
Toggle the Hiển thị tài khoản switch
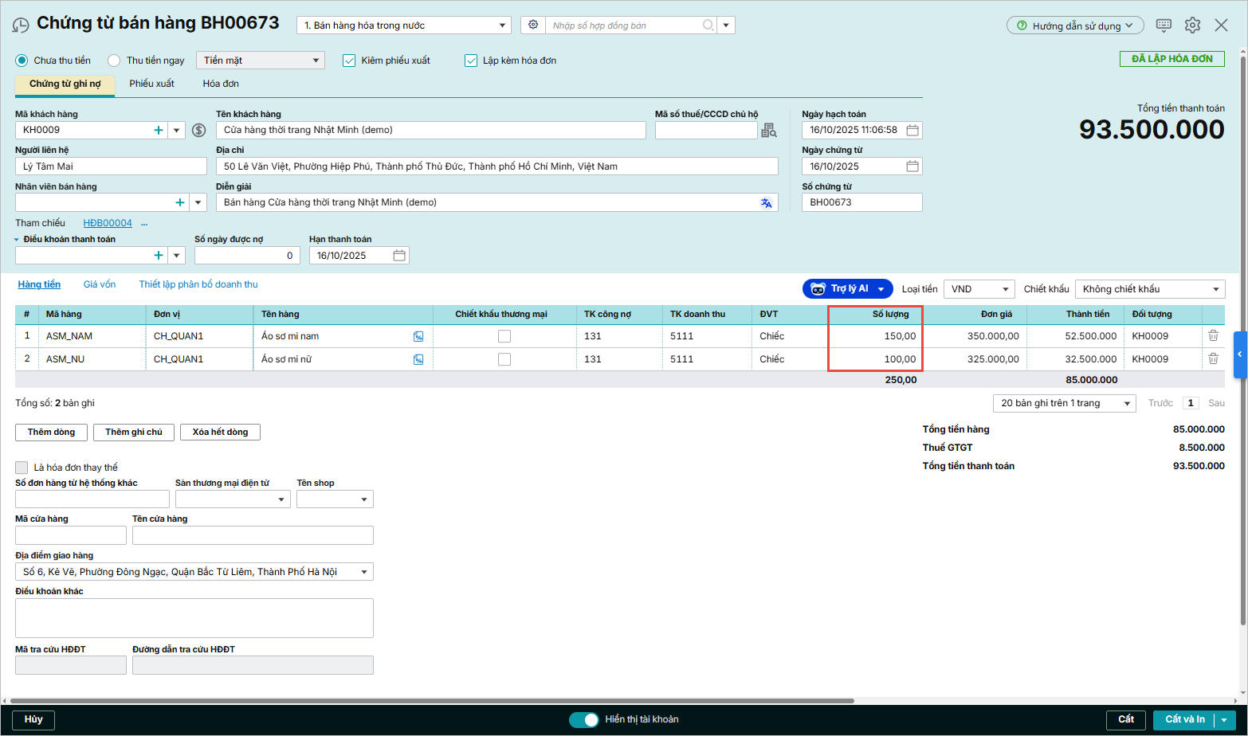(x=584, y=719)
